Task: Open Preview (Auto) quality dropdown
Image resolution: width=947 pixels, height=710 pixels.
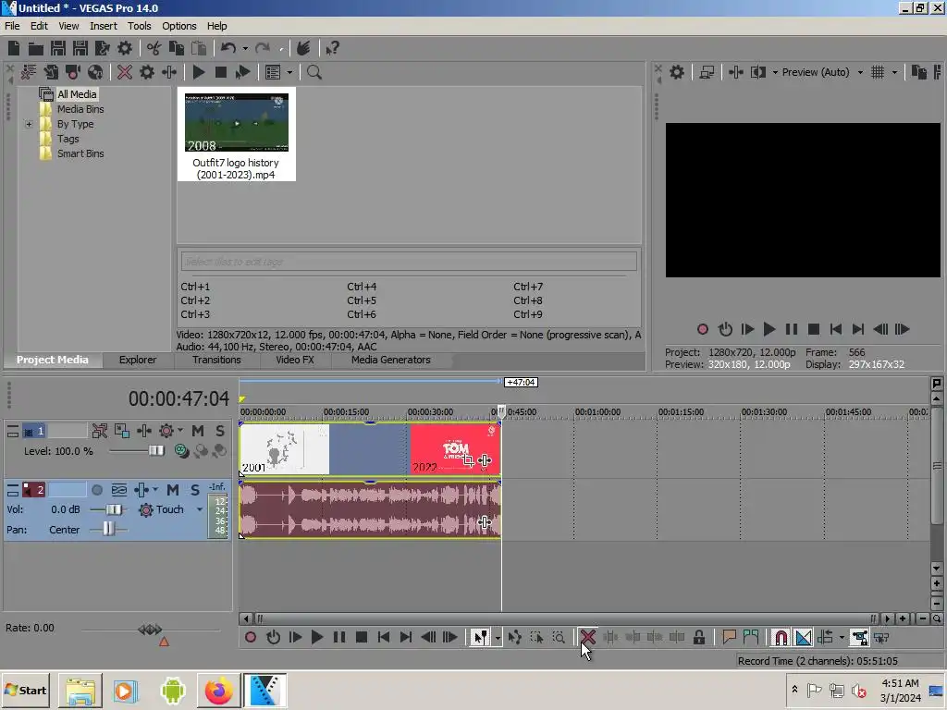Action: pos(860,72)
